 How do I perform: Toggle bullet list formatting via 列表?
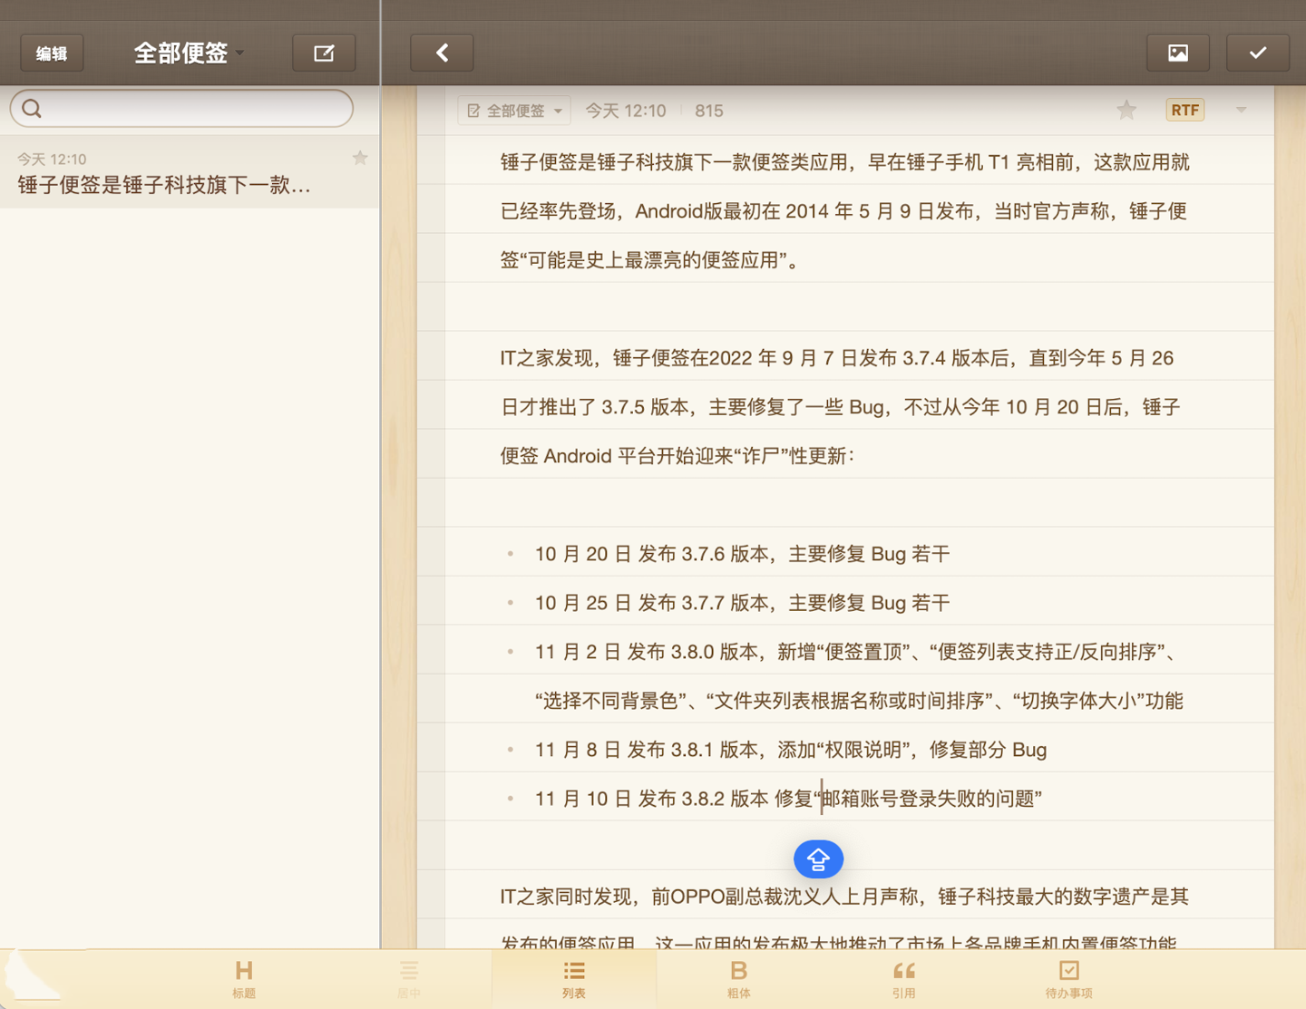(x=574, y=978)
